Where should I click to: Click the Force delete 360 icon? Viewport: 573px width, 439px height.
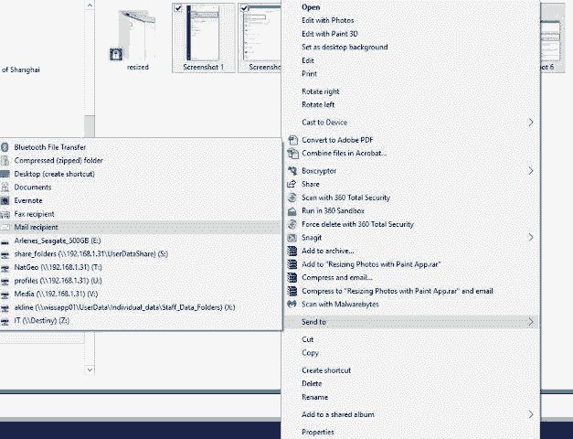(x=292, y=224)
